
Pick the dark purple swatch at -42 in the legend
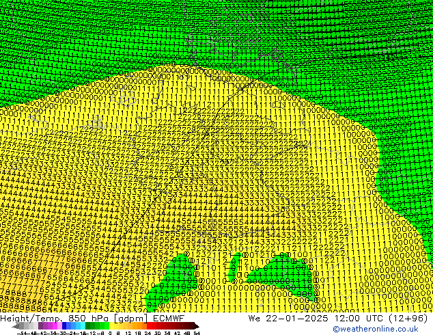coord(40,326)
